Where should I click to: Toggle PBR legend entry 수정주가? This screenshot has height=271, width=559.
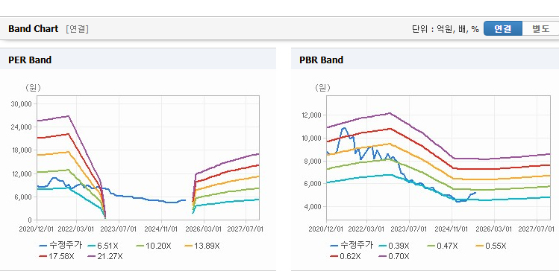[352, 246]
